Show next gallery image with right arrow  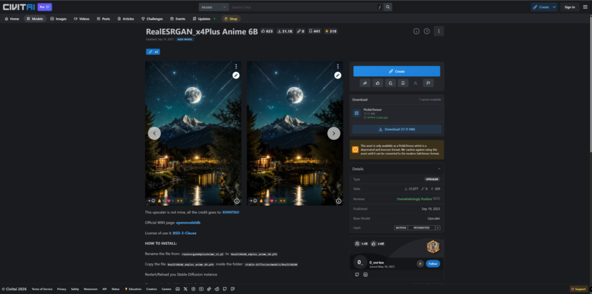(x=334, y=133)
